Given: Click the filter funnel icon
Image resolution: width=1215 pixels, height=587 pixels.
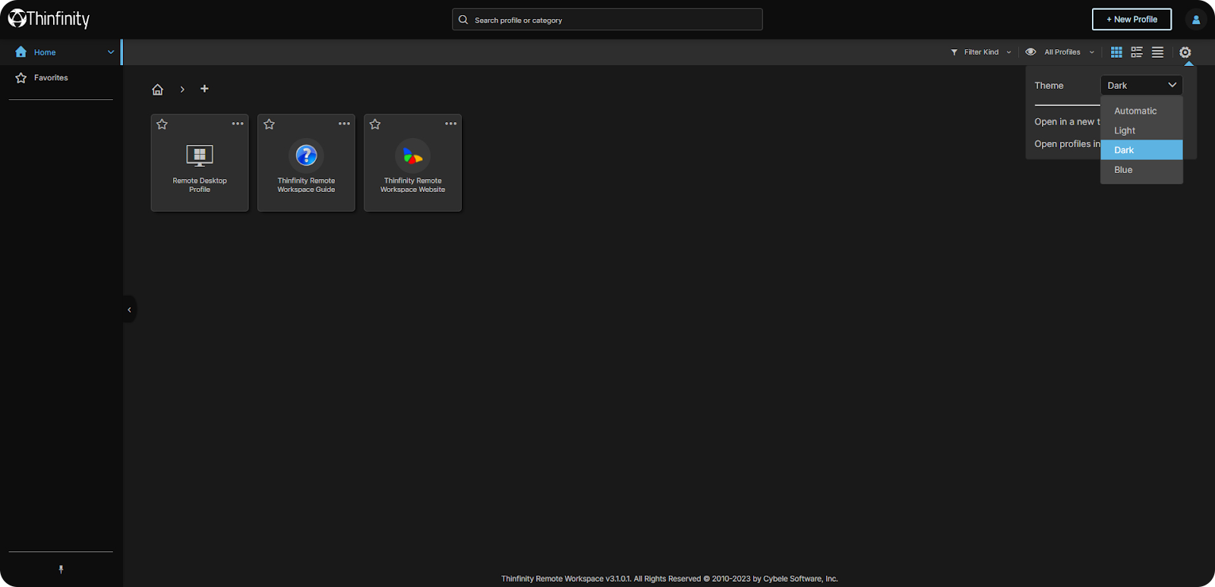Looking at the screenshot, I should (x=954, y=52).
